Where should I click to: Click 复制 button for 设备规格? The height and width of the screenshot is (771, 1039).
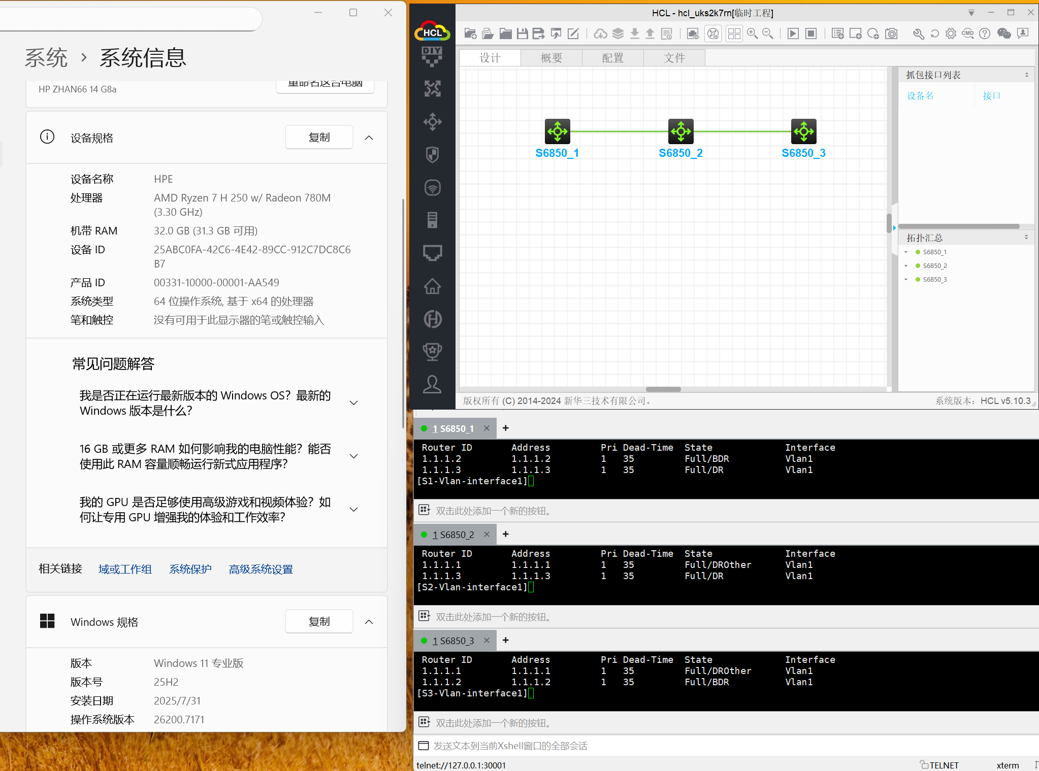(x=319, y=138)
